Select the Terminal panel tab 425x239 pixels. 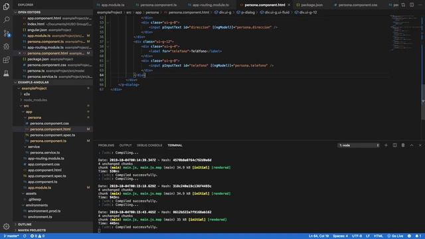pyautogui.click(x=175, y=145)
